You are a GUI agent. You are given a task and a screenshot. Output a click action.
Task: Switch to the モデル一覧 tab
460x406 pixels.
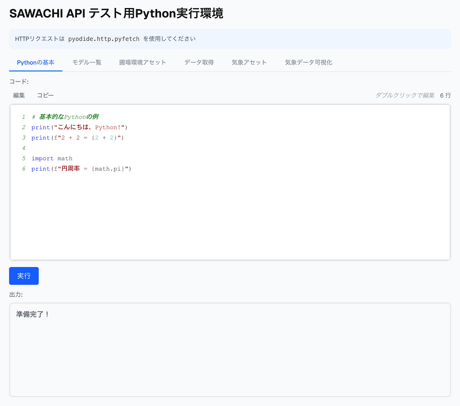(87, 62)
